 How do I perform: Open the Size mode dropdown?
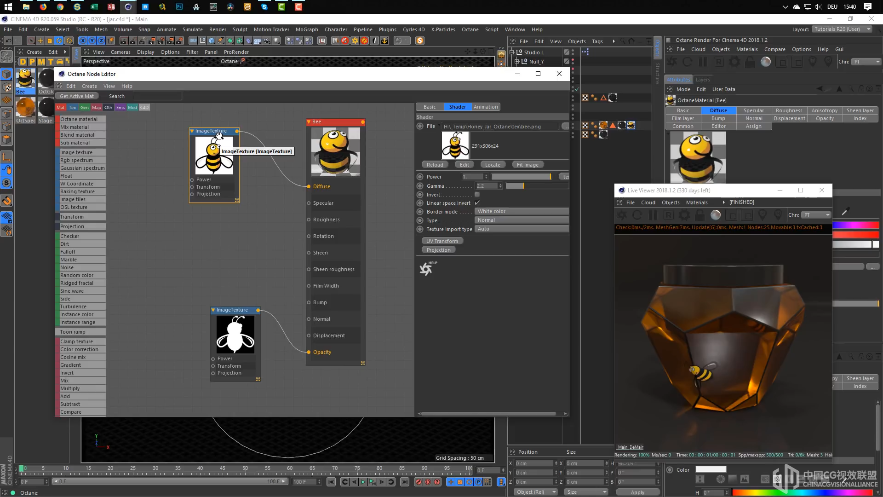tap(587, 492)
